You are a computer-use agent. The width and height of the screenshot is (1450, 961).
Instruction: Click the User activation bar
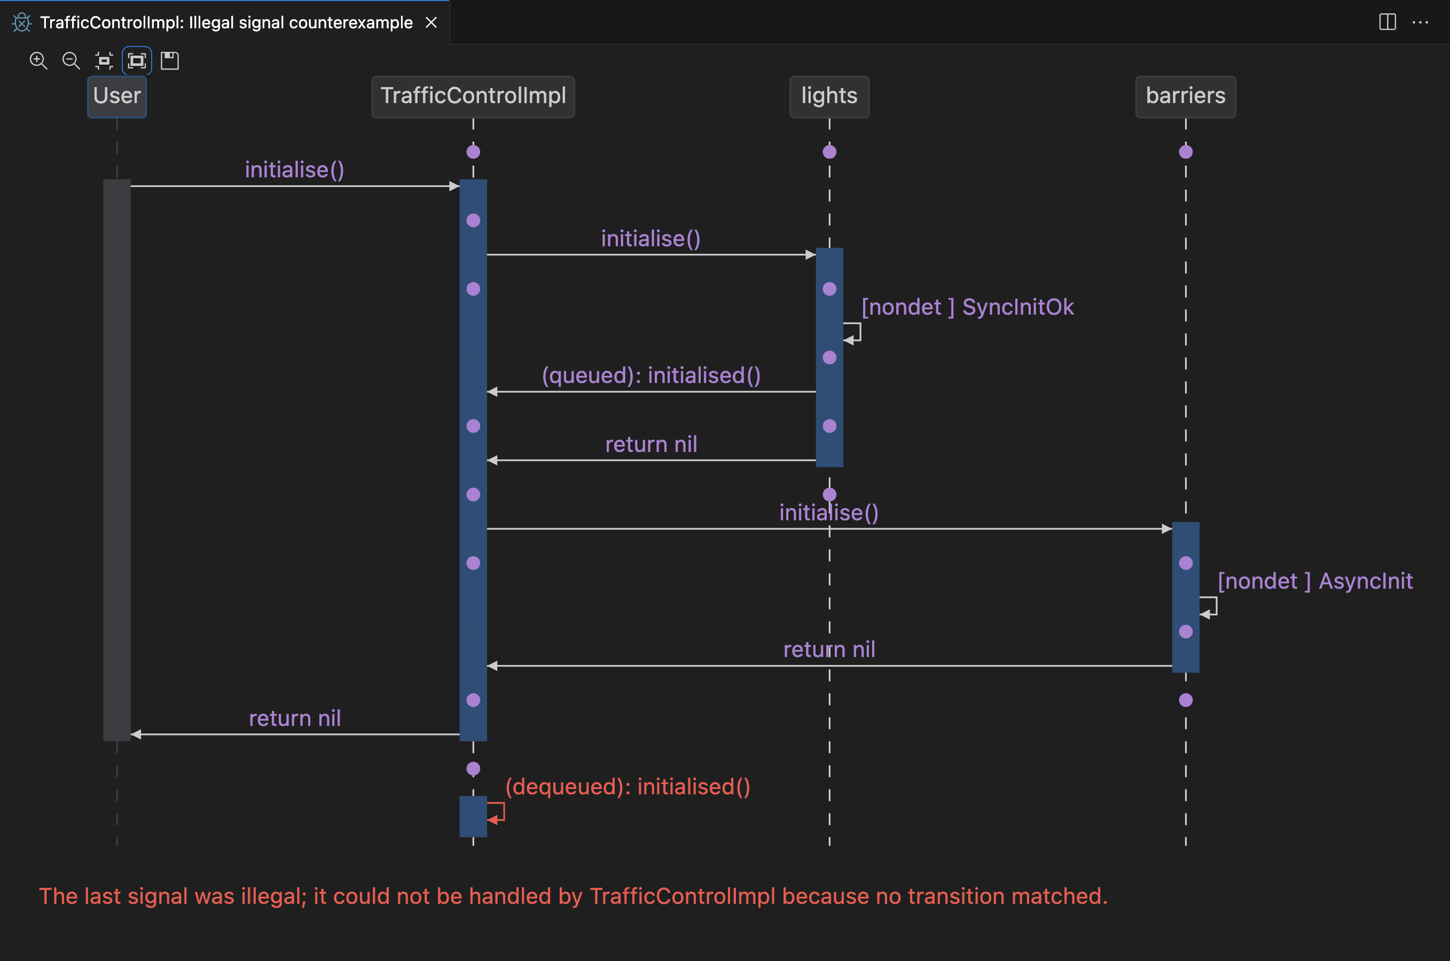[117, 460]
